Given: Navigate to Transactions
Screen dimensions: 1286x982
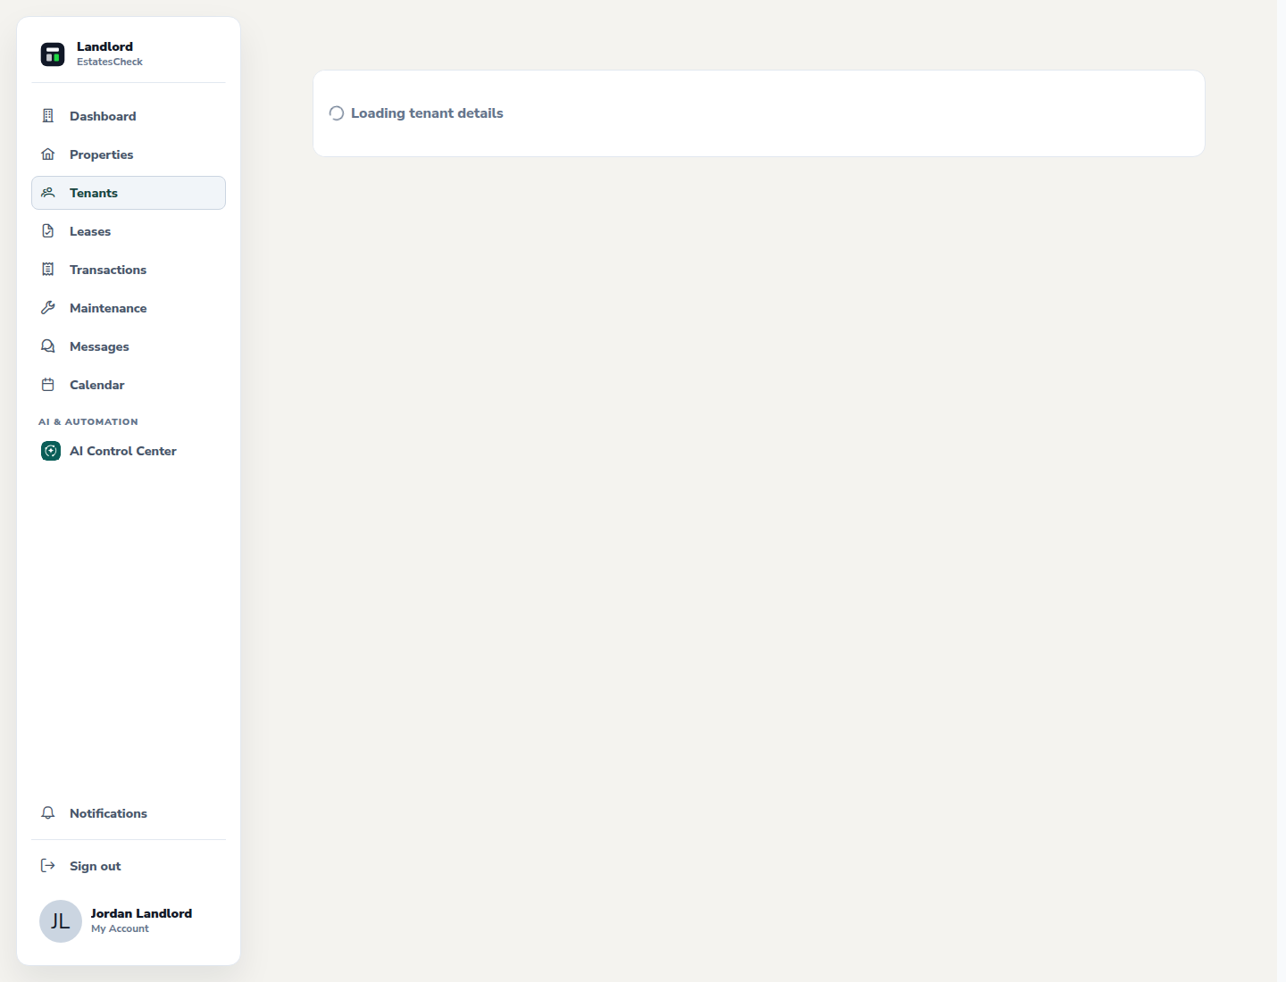Looking at the screenshot, I should click(129, 270).
